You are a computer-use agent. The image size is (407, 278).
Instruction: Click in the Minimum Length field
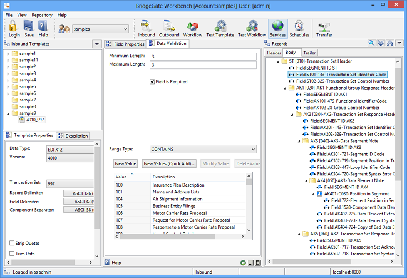202,56
